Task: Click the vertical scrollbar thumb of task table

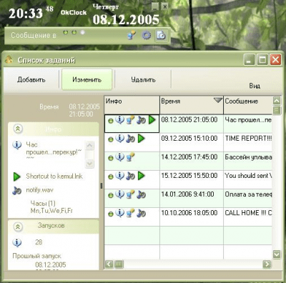Action: tap(277, 110)
